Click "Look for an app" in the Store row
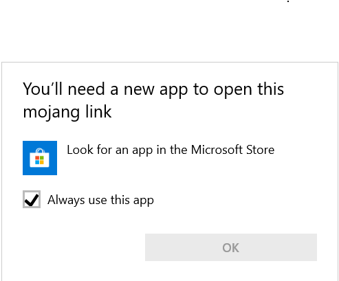This screenshot has height=281, width=339. pos(110,150)
